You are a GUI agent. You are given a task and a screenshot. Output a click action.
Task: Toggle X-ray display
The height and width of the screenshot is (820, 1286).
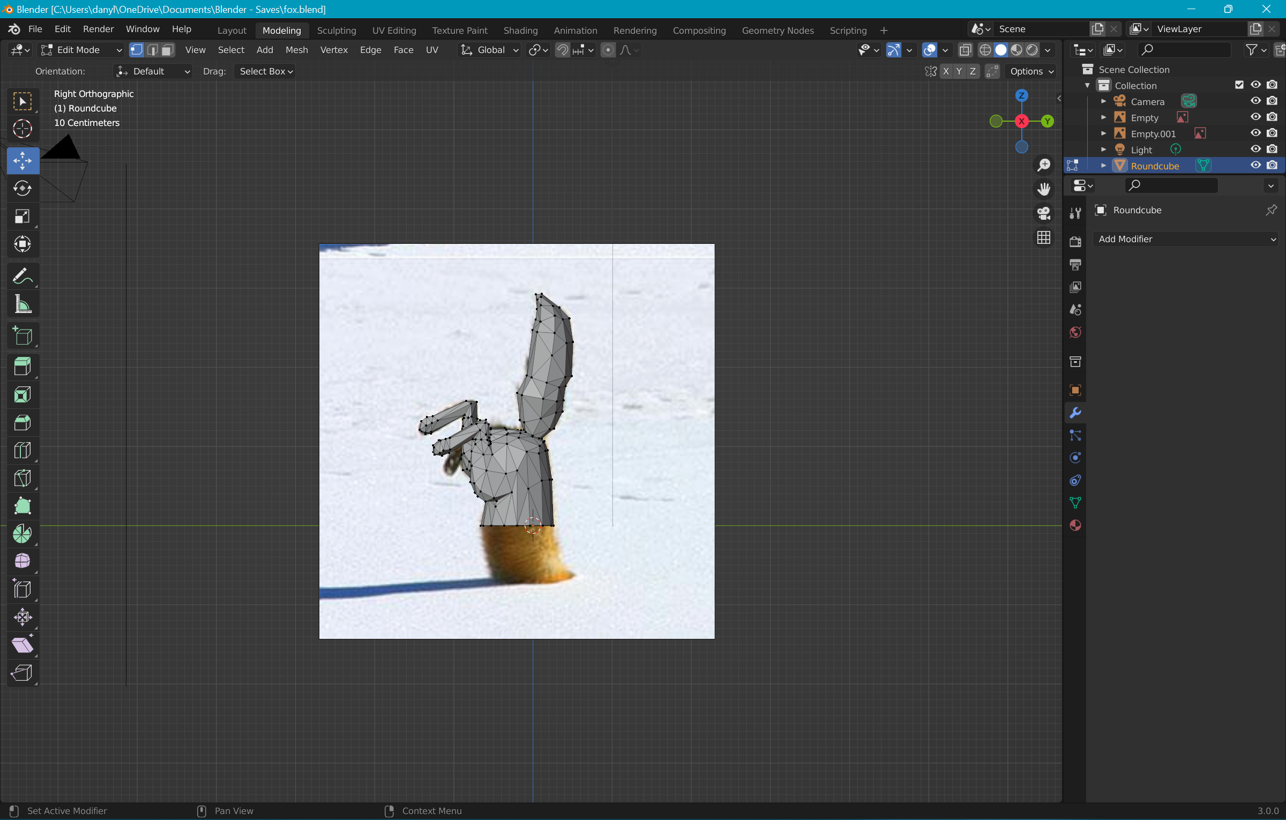point(965,50)
